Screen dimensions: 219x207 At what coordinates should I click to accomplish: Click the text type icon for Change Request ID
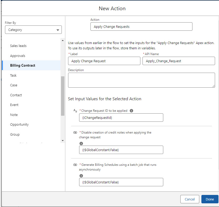pyautogui.click(x=75, y=111)
